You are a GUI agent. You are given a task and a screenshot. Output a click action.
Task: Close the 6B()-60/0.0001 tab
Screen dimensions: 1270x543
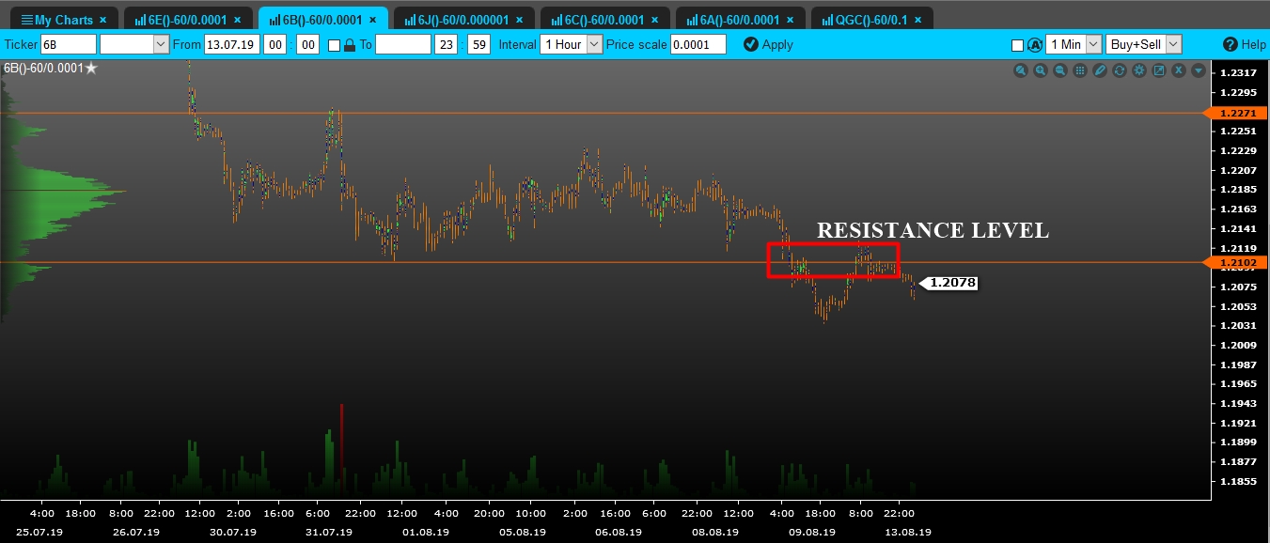[x=373, y=19]
